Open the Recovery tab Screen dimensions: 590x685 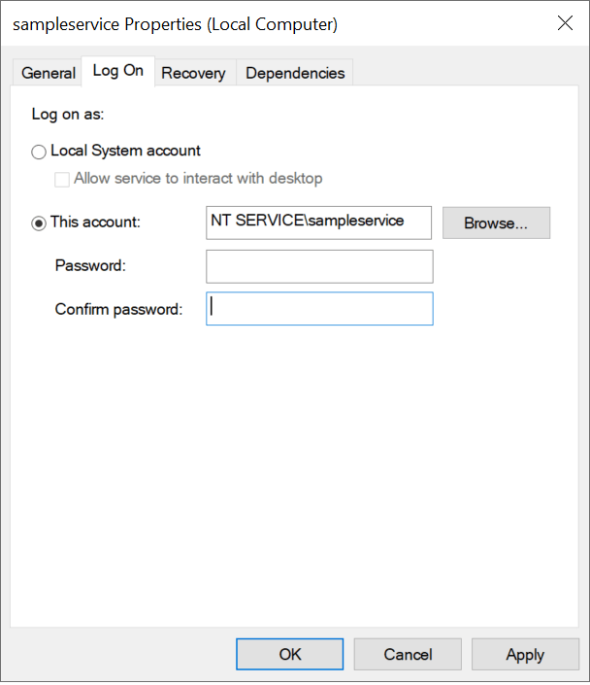[x=193, y=73]
